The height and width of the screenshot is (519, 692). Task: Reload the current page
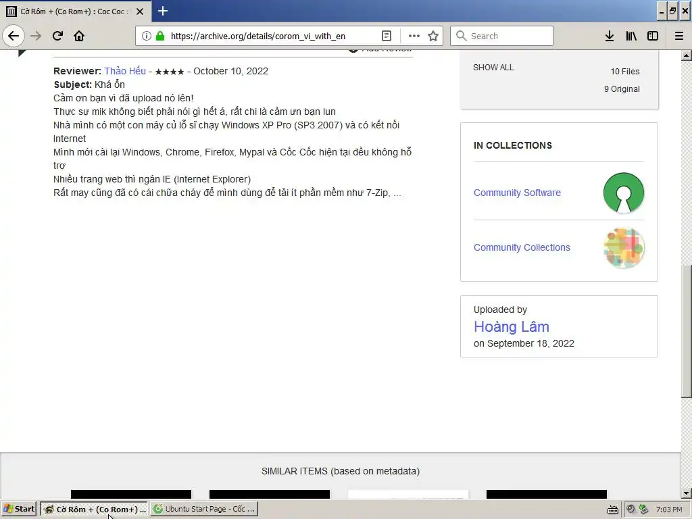tap(57, 36)
